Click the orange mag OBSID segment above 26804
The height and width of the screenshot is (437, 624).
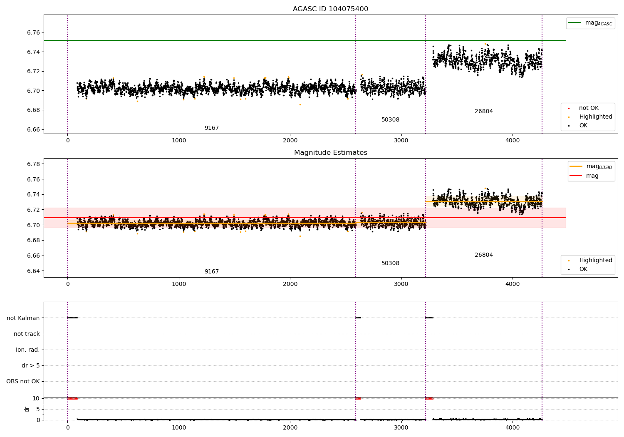click(484, 202)
